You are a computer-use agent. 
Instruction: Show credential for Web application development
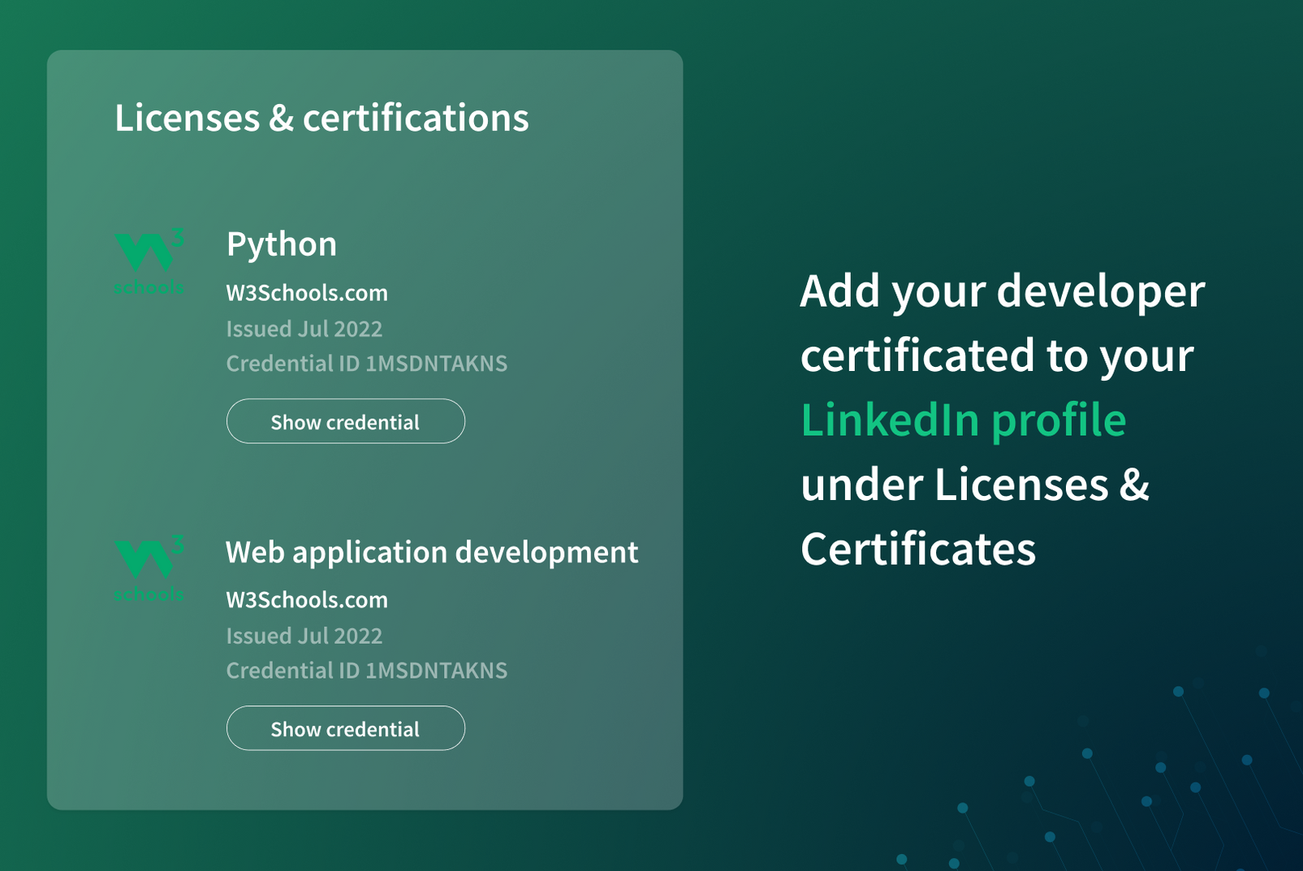coord(345,728)
